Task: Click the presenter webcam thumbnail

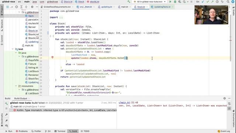Action: pos(211,15)
